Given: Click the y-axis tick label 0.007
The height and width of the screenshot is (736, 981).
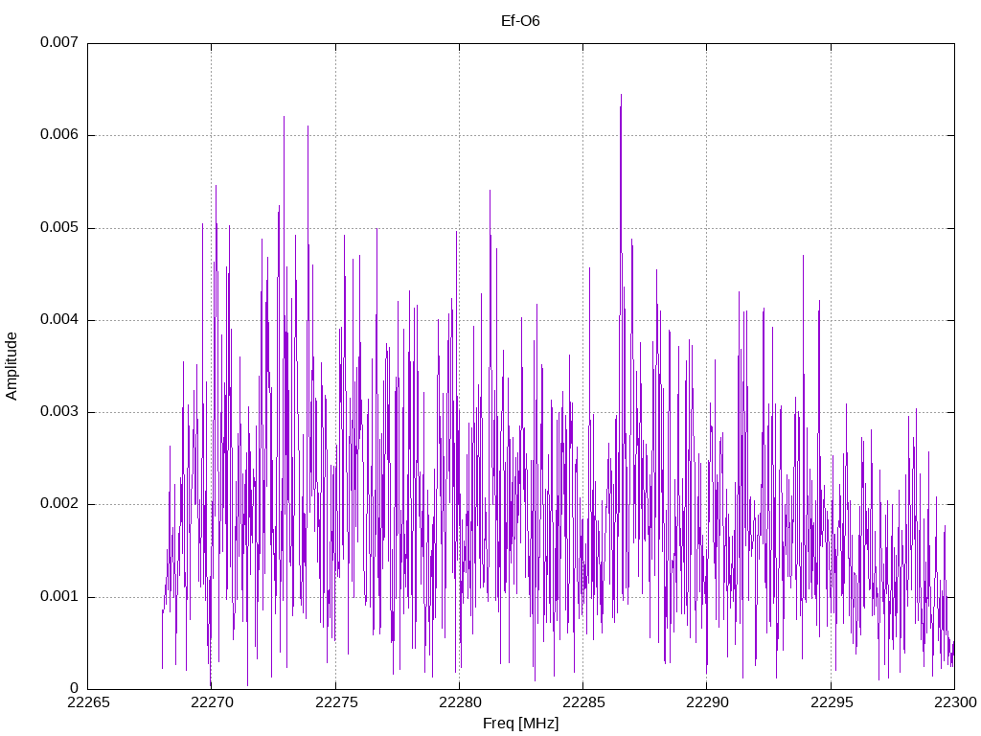Looking at the screenshot, I should point(59,42).
